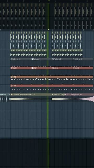Click bar 4 on the playlist ruler
This screenshot has height=168, width=94.
click(32, 30)
